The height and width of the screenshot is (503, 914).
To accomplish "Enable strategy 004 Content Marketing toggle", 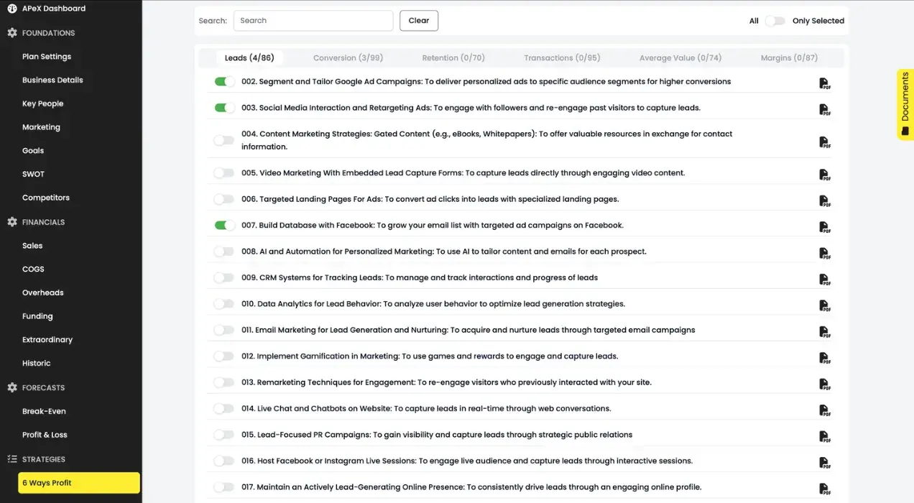I will [x=224, y=140].
